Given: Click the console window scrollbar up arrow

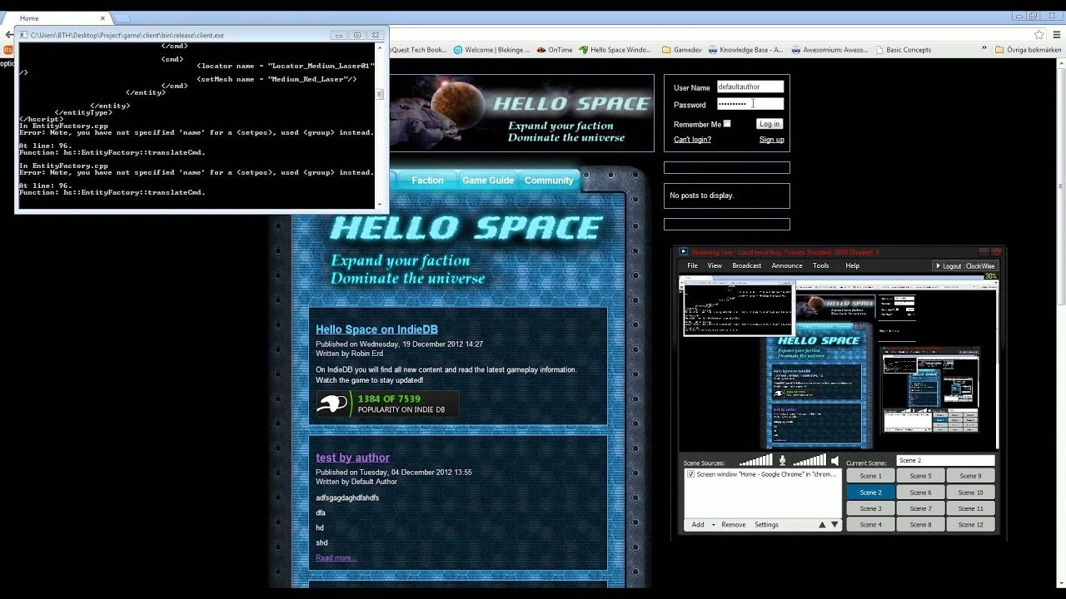Looking at the screenshot, I should tap(381, 47).
